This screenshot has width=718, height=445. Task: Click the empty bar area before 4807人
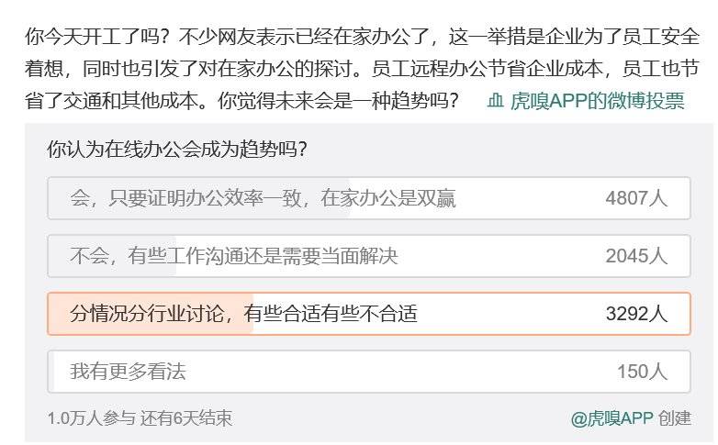click(533, 198)
